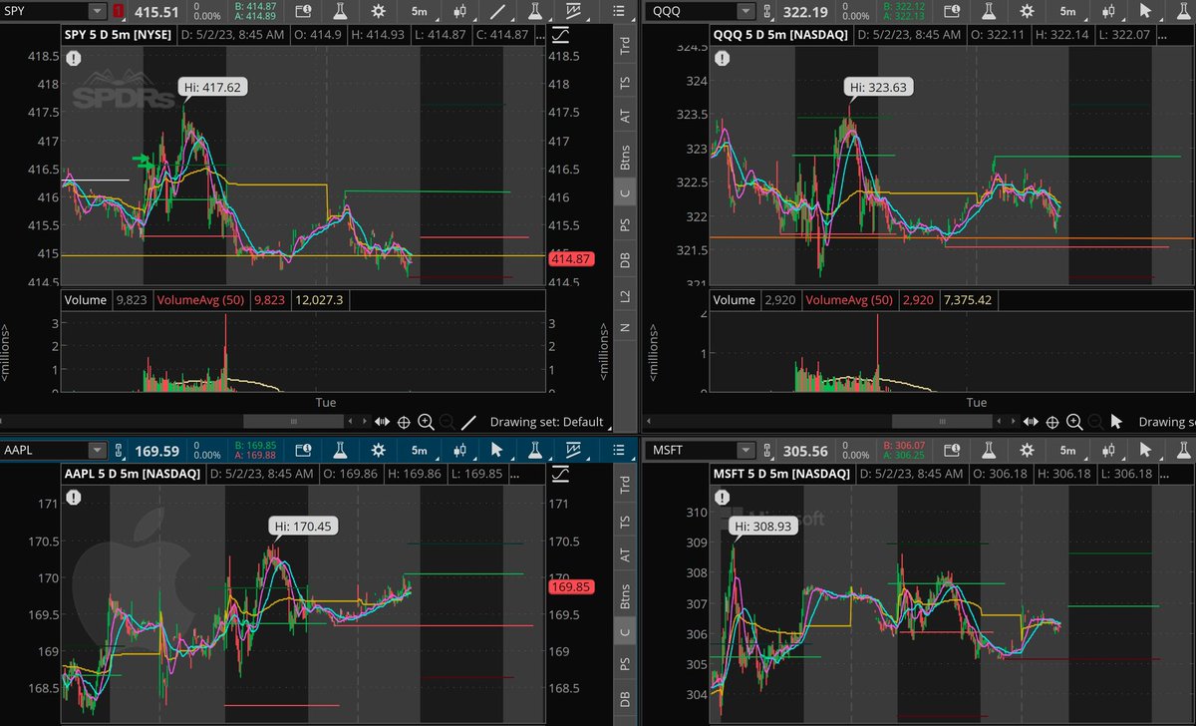Open second flask (patterns) on SPY chart
Viewport: 1196px width, 726px height.
(x=536, y=11)
